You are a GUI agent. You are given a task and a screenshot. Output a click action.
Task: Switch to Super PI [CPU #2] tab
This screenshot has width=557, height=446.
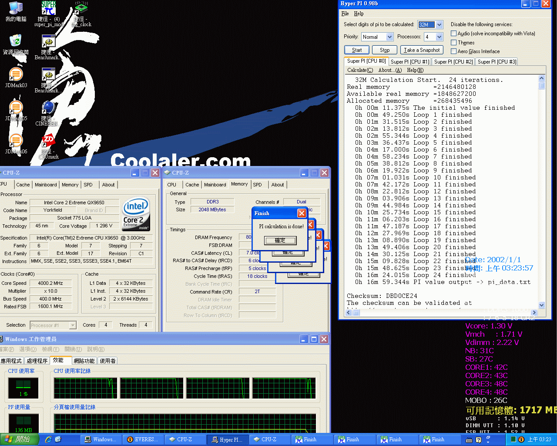[x=453, y=62]
